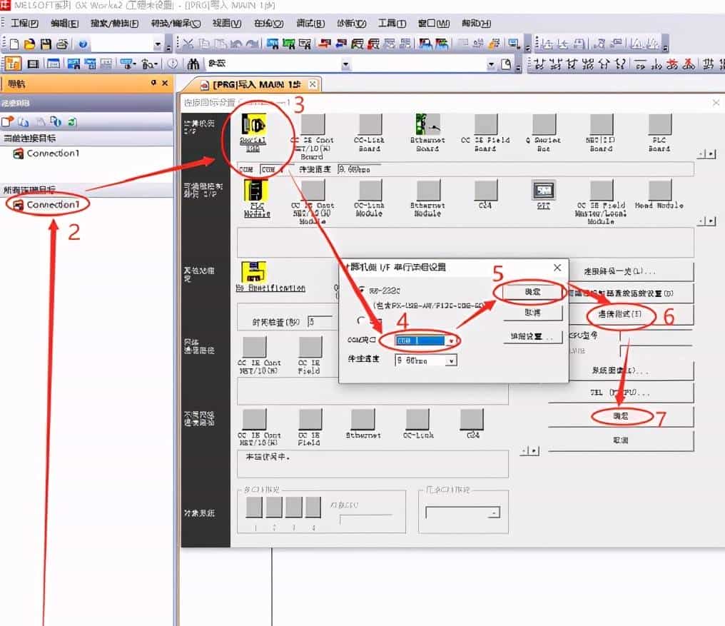725x626 pixels.
Task: Select the RS-232C radio button
Action: tap(362, 291)
